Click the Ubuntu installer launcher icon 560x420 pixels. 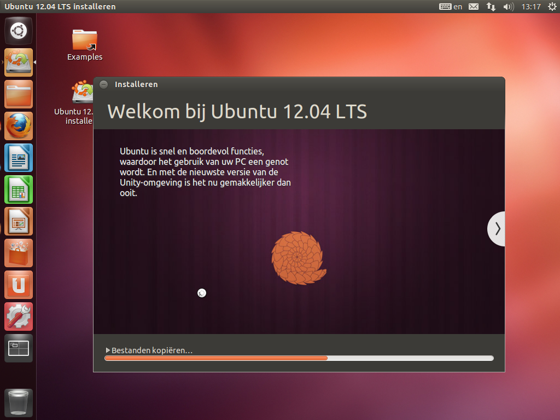[19, 62]
